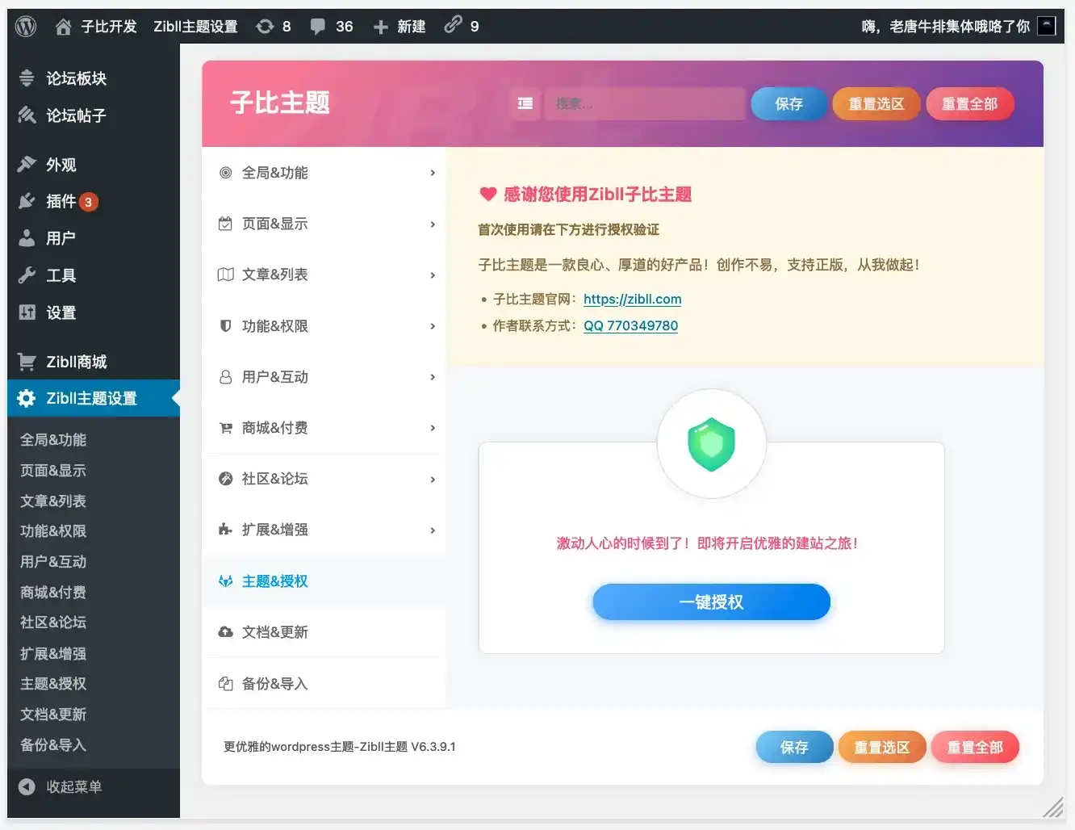Expand the 社区&论坛 section chevron
The height and width of the screenshot is (830, 1075).
click(x=433, y=479)
